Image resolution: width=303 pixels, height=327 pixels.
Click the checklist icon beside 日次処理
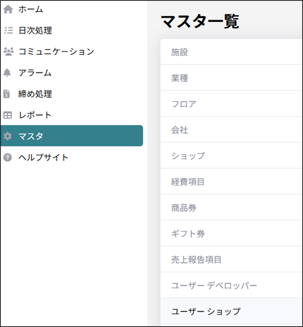(x=7, y=30)
